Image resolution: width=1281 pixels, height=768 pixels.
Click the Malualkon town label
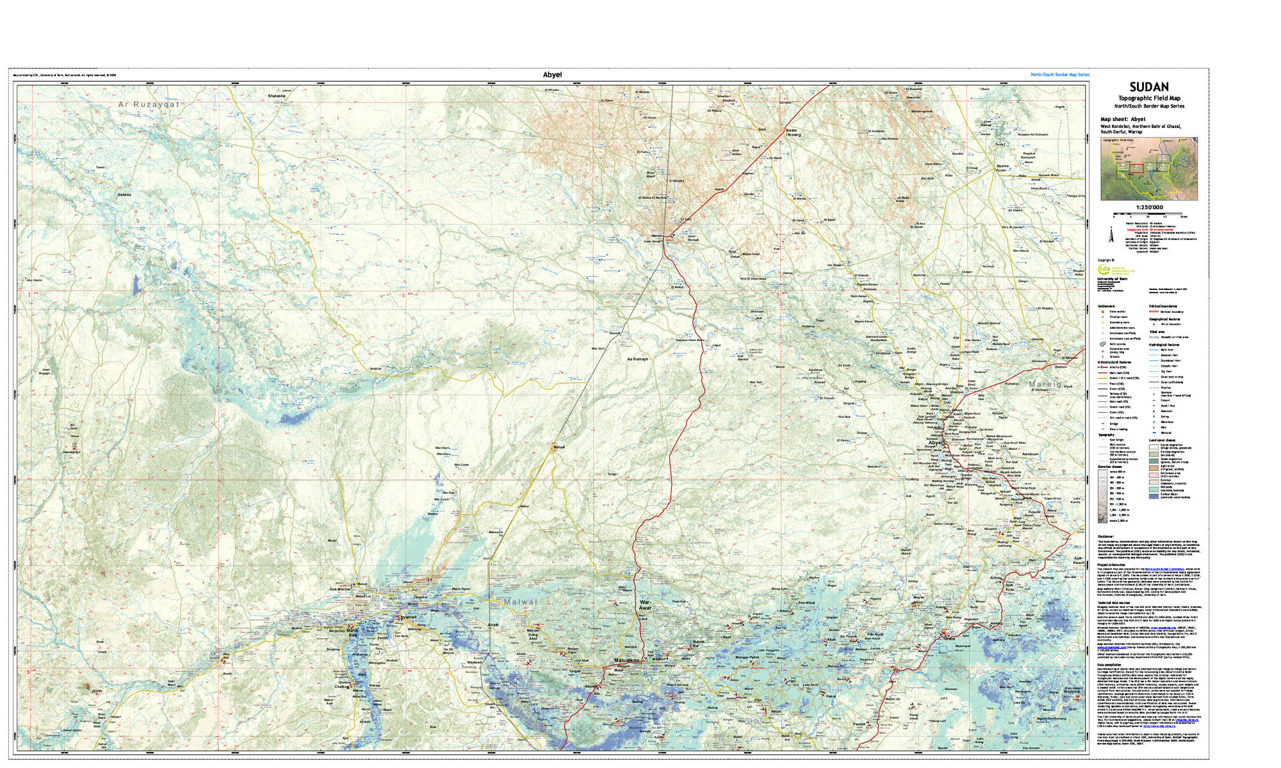tap(626, 660)
